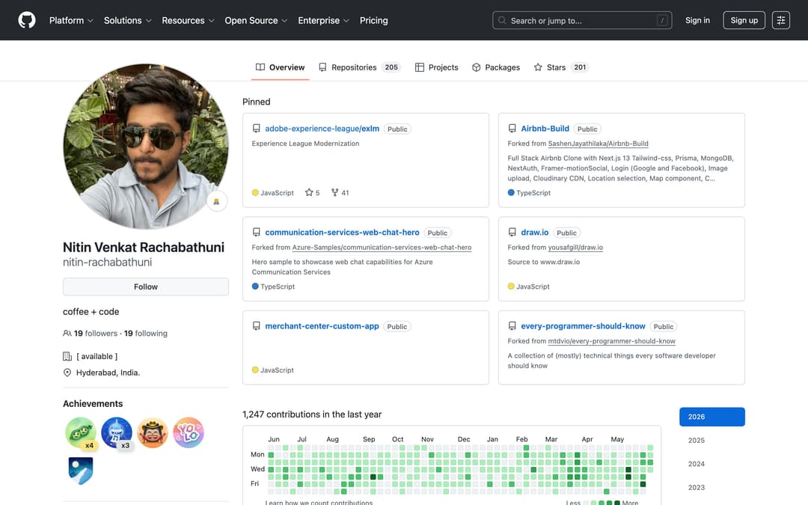
Task: Switch to the Stars tab
Action: 561,67
